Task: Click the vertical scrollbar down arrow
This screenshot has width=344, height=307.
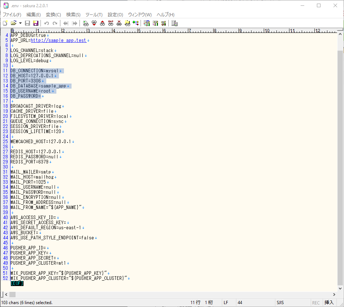Action: point(340,289)
